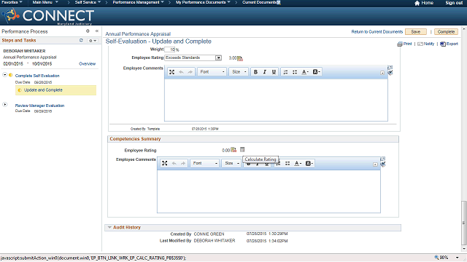Open Current Documents breadcrumb item
Viewport: 467px width, 262px height.
[260, 2]
